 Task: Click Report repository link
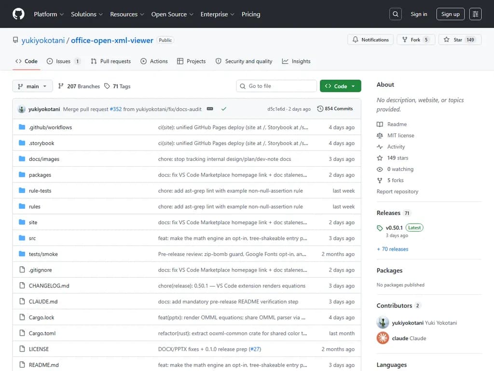tap(398, 191)
